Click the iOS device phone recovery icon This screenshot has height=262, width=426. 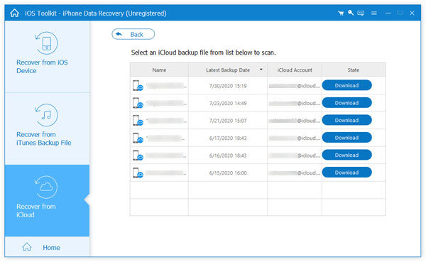[x=46, y=43]
